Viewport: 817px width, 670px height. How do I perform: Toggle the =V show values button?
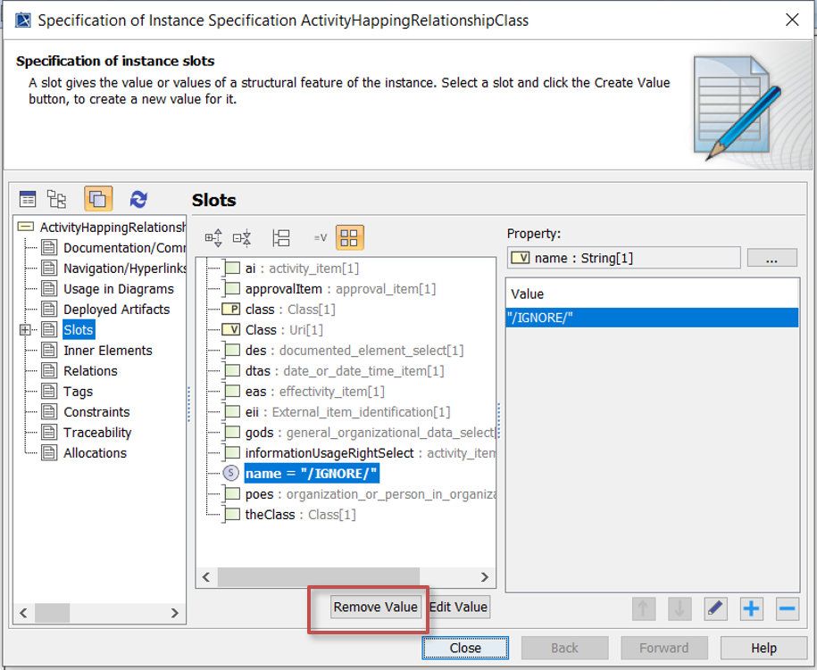click(321, 238)
